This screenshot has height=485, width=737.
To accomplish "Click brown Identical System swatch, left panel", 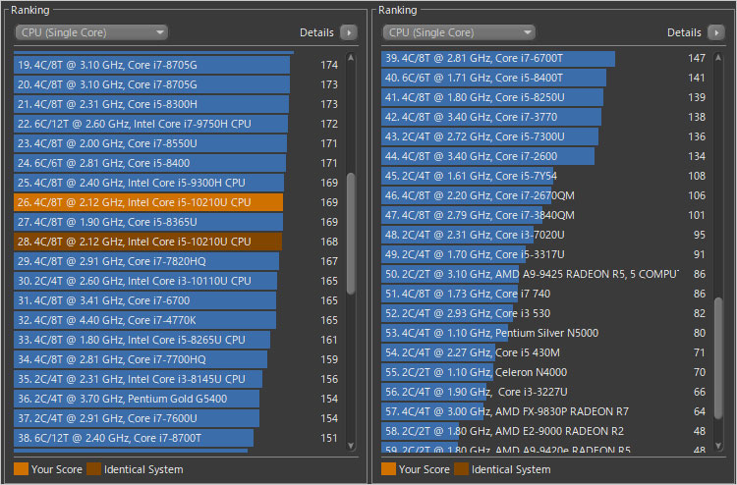I will click(94, 469).
